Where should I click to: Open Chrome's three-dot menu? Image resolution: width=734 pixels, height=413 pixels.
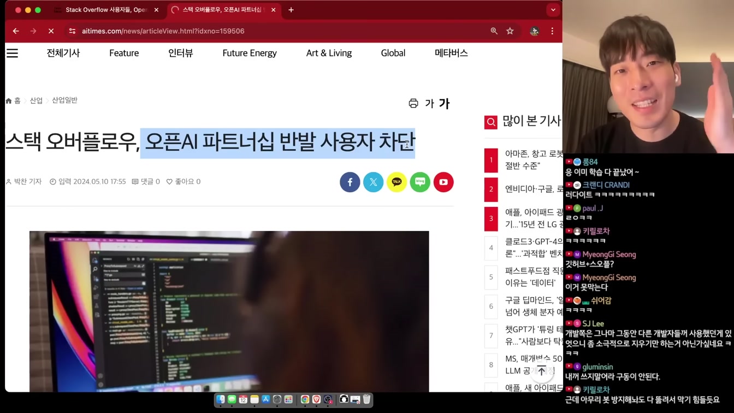(x=552, y=31)
